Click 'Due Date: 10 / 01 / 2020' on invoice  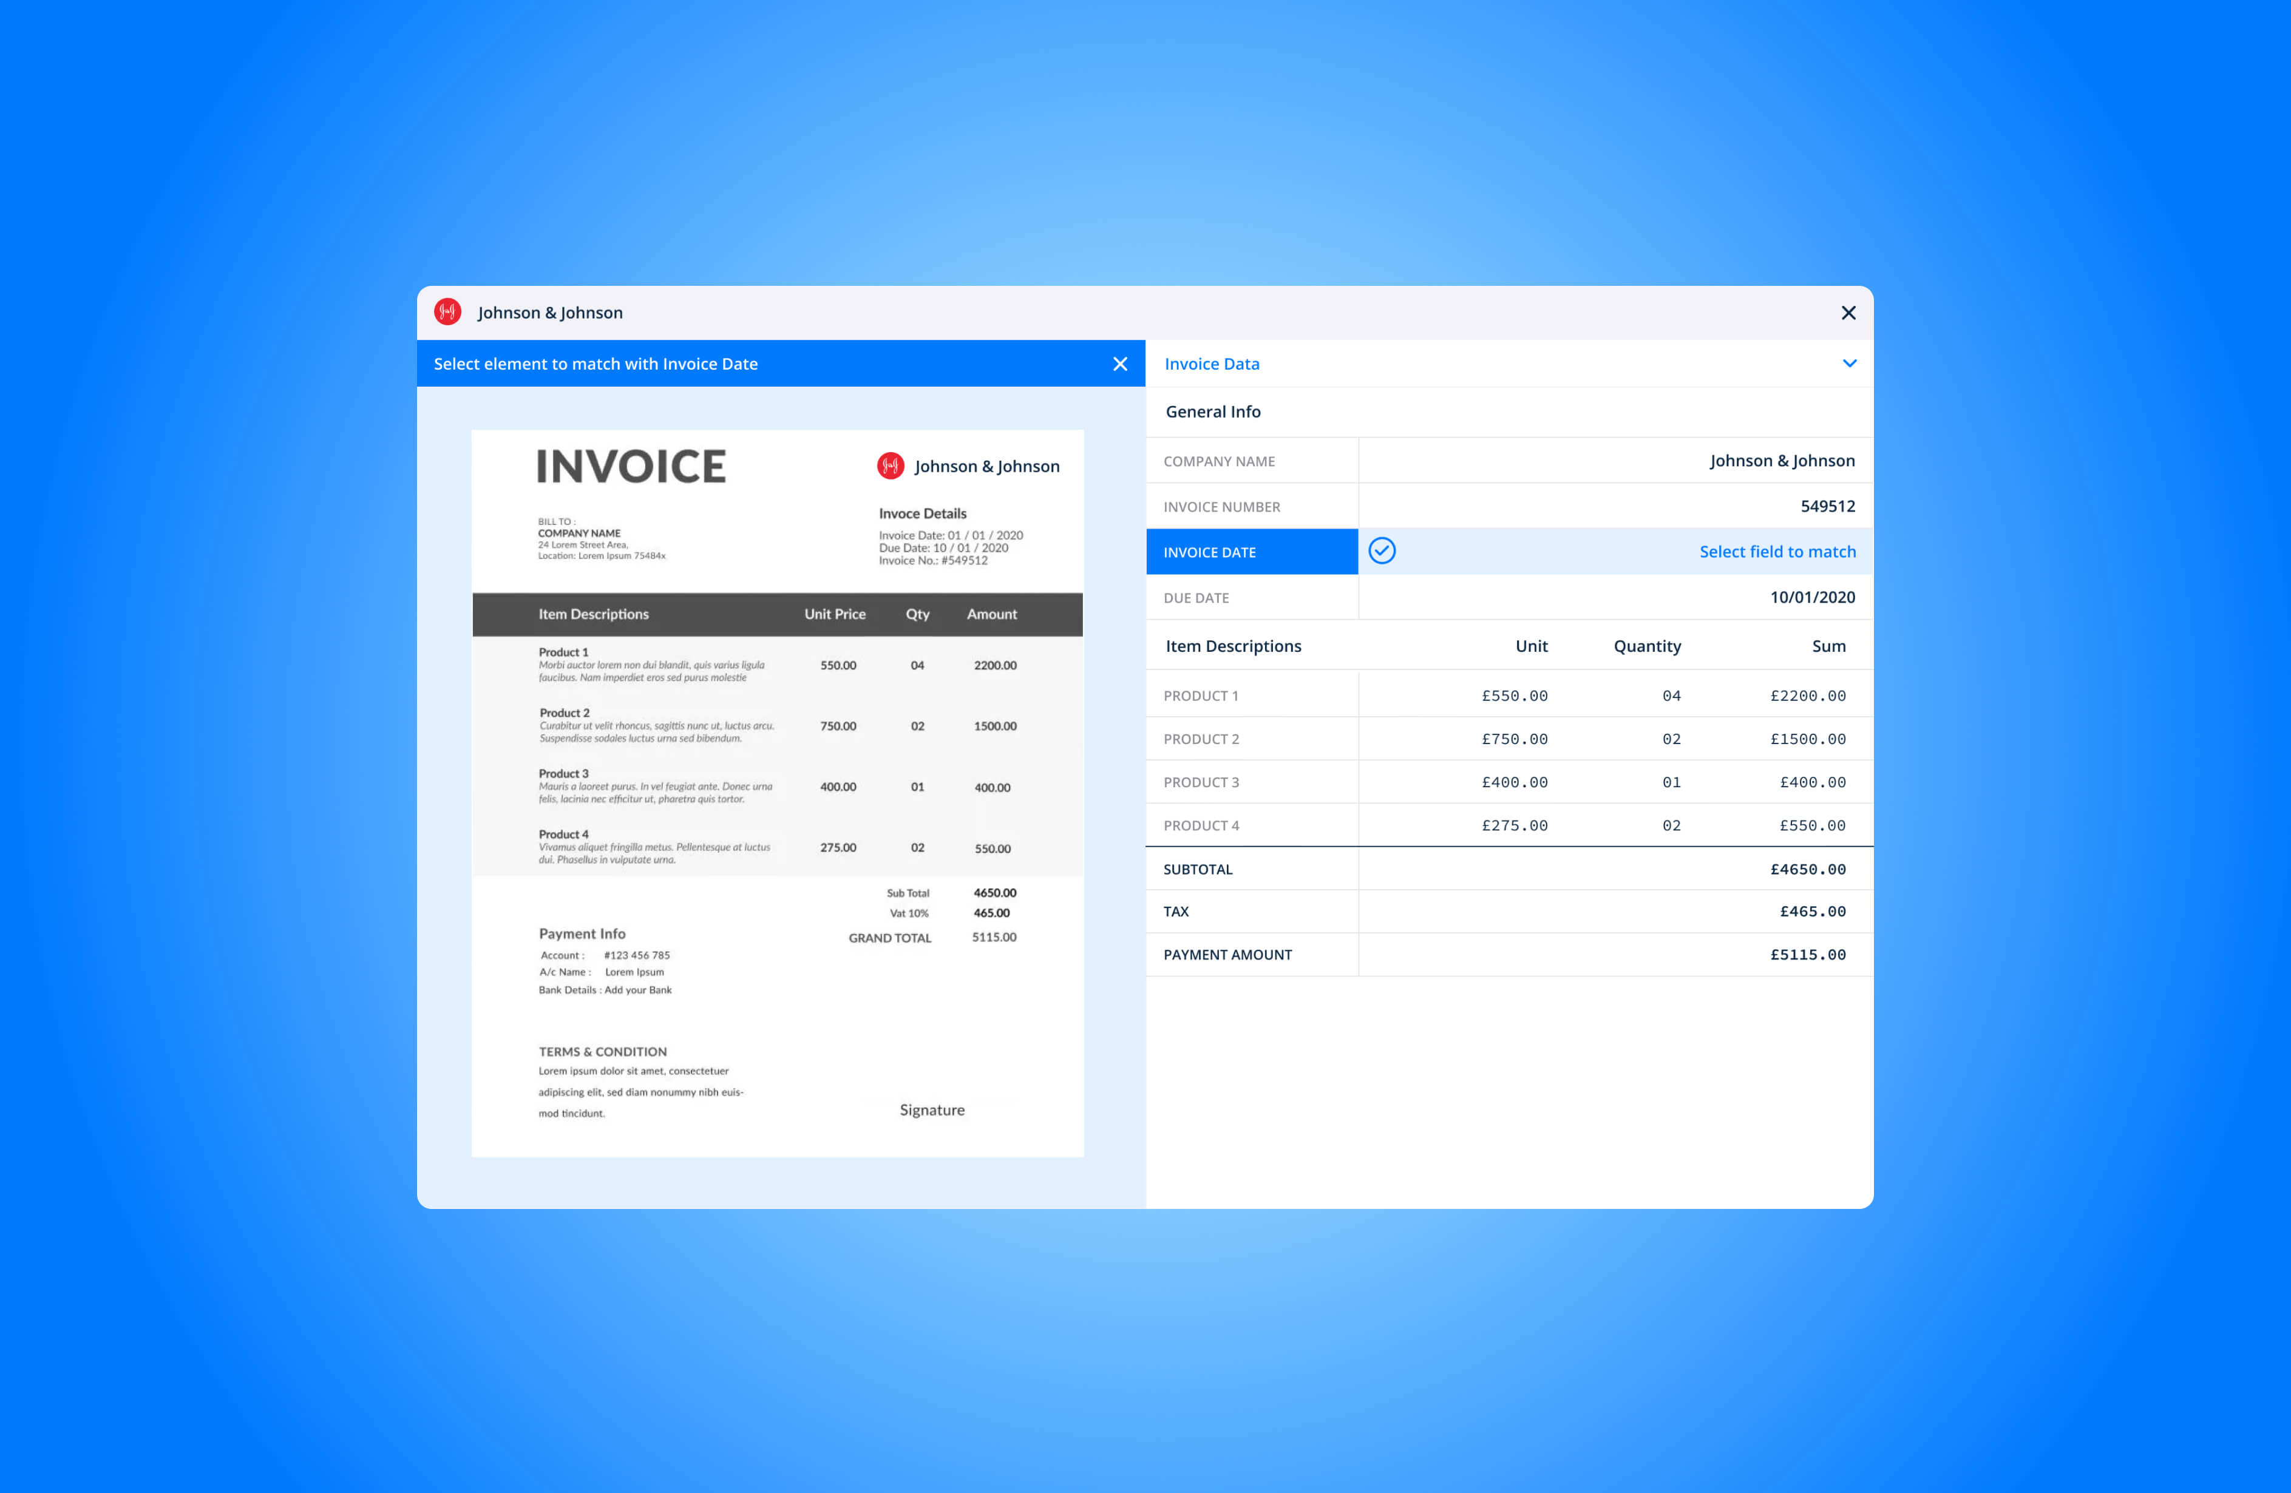(x=943, y=547)
